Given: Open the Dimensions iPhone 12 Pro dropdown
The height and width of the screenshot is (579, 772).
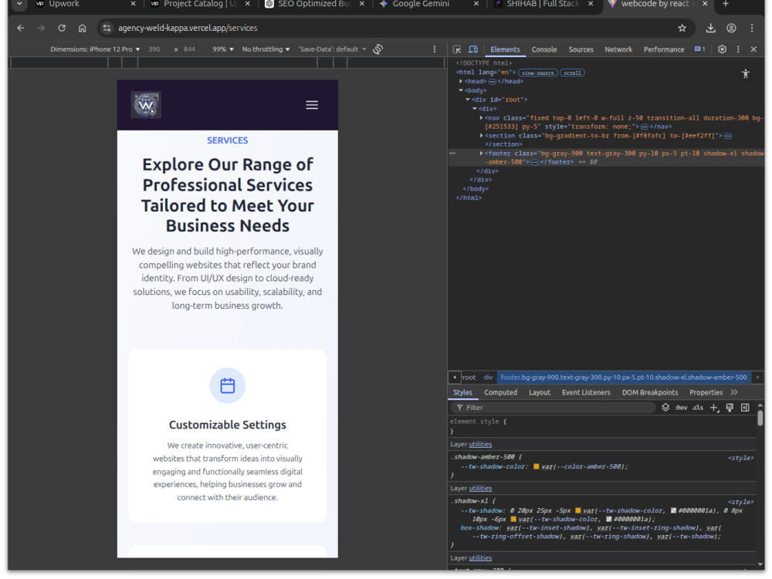Looking at the screenshot, I should (x=95, y=49).
